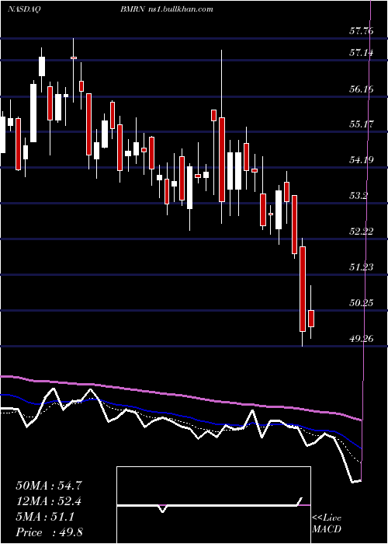This screenshot has width=388, height=544.
Task: Click the 50MA : 54.7 readout
Action: point(49,486)
